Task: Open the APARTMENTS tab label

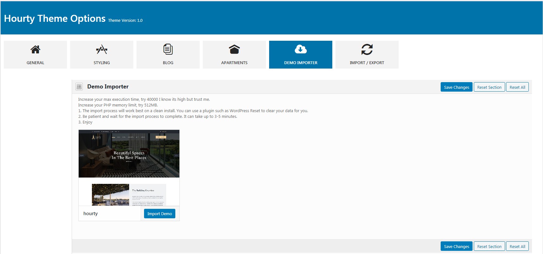Action: [234, 63]
